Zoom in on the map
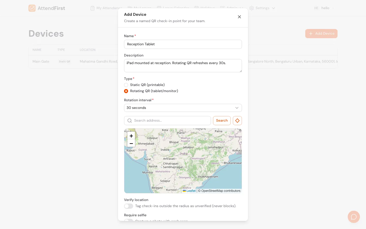 (131, 136)
